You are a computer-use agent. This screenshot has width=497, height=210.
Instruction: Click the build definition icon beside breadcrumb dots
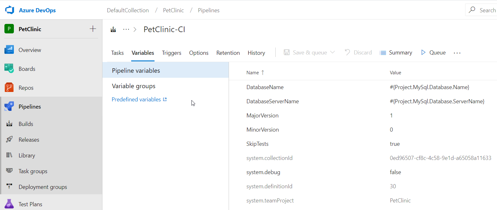tap(113, 30)
